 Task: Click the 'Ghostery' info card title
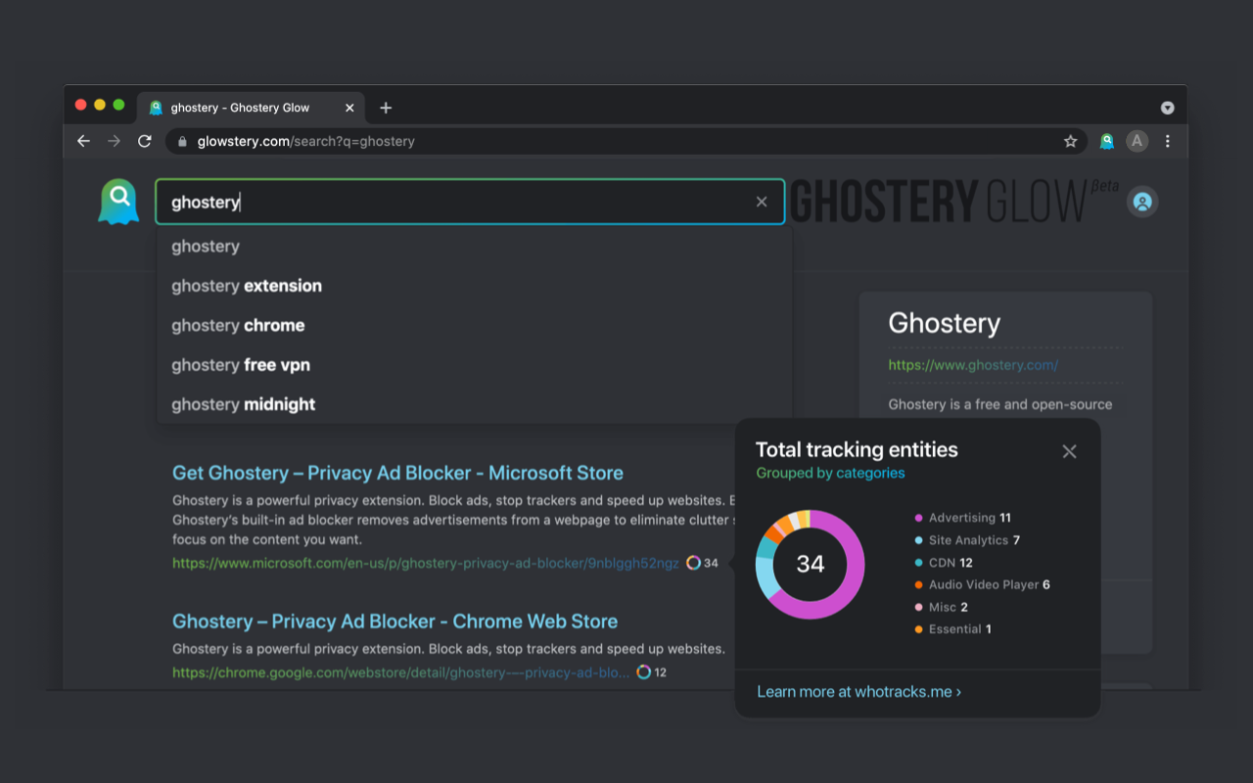[945, 323]
